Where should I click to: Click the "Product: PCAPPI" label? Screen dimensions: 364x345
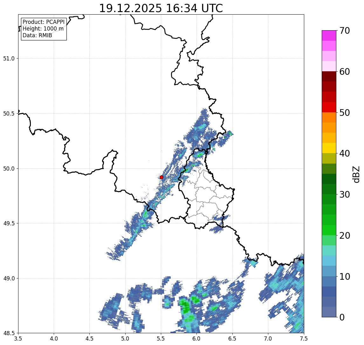[44, 22]
